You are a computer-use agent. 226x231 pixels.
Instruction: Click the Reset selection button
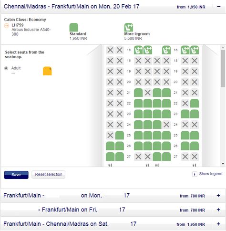49,175
